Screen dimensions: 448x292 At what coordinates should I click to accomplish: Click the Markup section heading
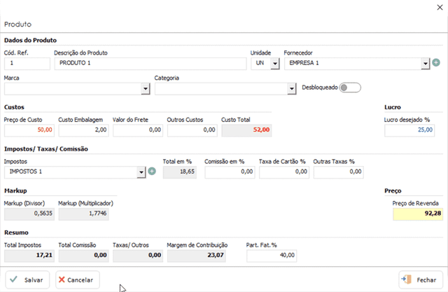(x=15, y=191)
